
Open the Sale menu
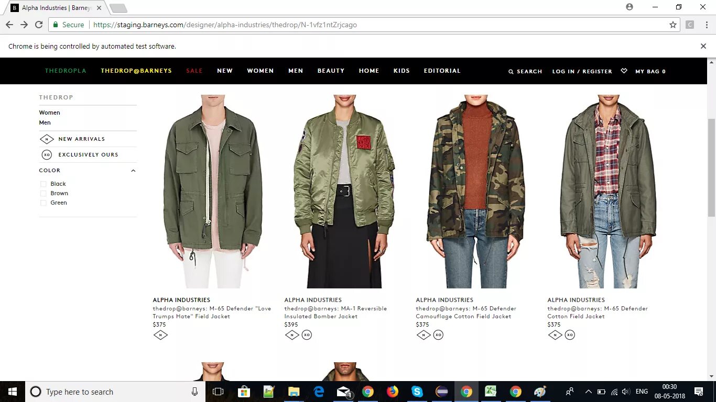194,71
